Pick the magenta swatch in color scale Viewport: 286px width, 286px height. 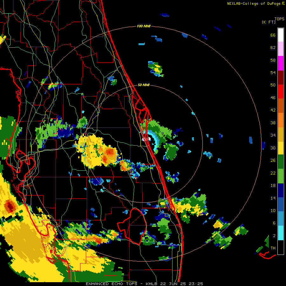point(281,63)
